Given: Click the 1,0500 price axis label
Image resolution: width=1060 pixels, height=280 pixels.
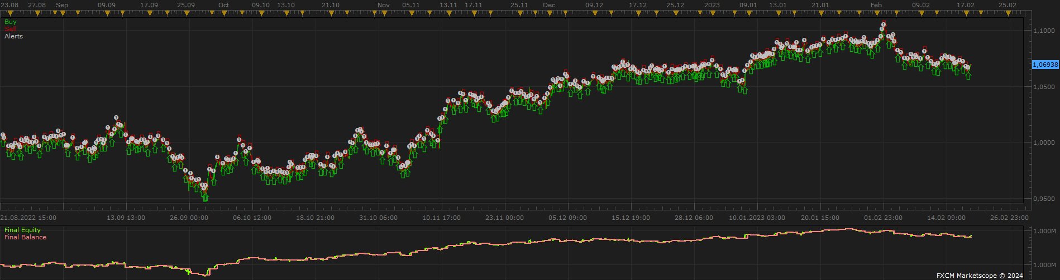Looking at the screenshot, I should (1045, 87).
